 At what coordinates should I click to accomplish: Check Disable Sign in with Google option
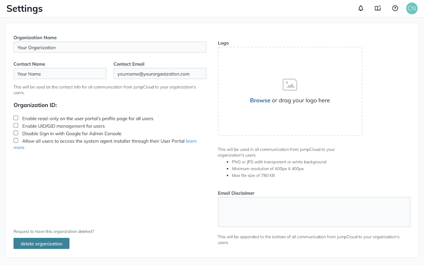16,133
